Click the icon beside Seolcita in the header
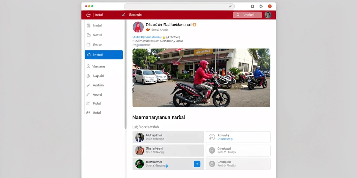Viewport: 357px width, 178px height. click(x=123, y=15)
